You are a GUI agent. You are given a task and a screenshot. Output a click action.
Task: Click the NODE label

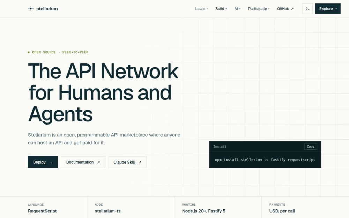(x=99, y=205)
